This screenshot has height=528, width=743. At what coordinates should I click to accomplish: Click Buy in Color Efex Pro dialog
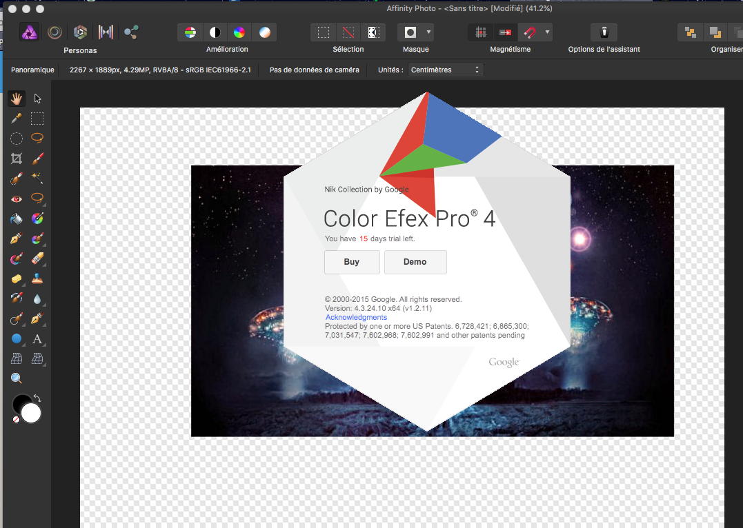[x=352, y=262]
